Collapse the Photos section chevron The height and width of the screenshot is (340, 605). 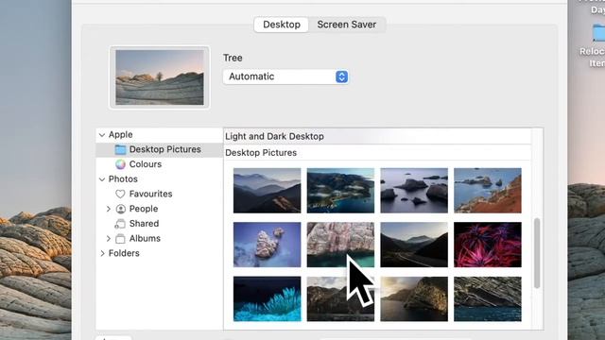(x=102, y=179)
